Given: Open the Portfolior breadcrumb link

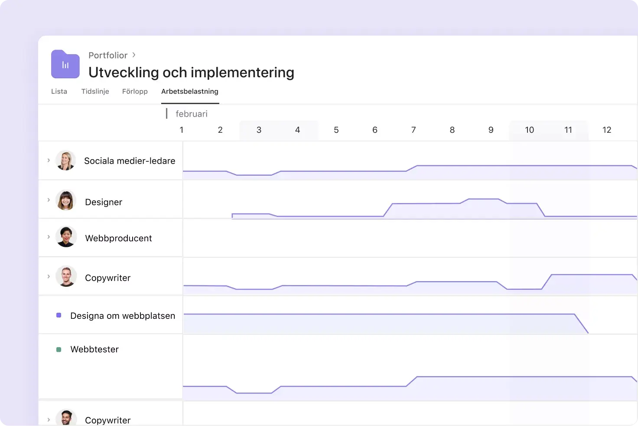Looking at the screenshot, I should [108, 56].
